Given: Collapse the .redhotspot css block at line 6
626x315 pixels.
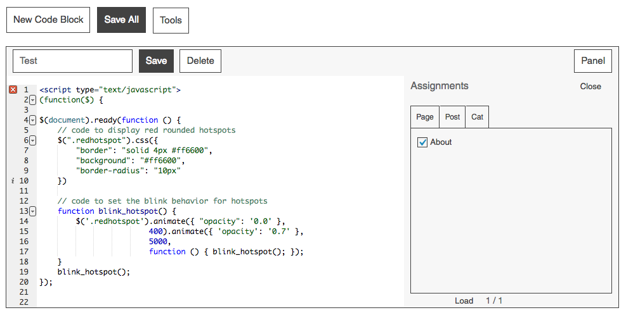Looking at the screenshot, I should [x=32, y=140].
